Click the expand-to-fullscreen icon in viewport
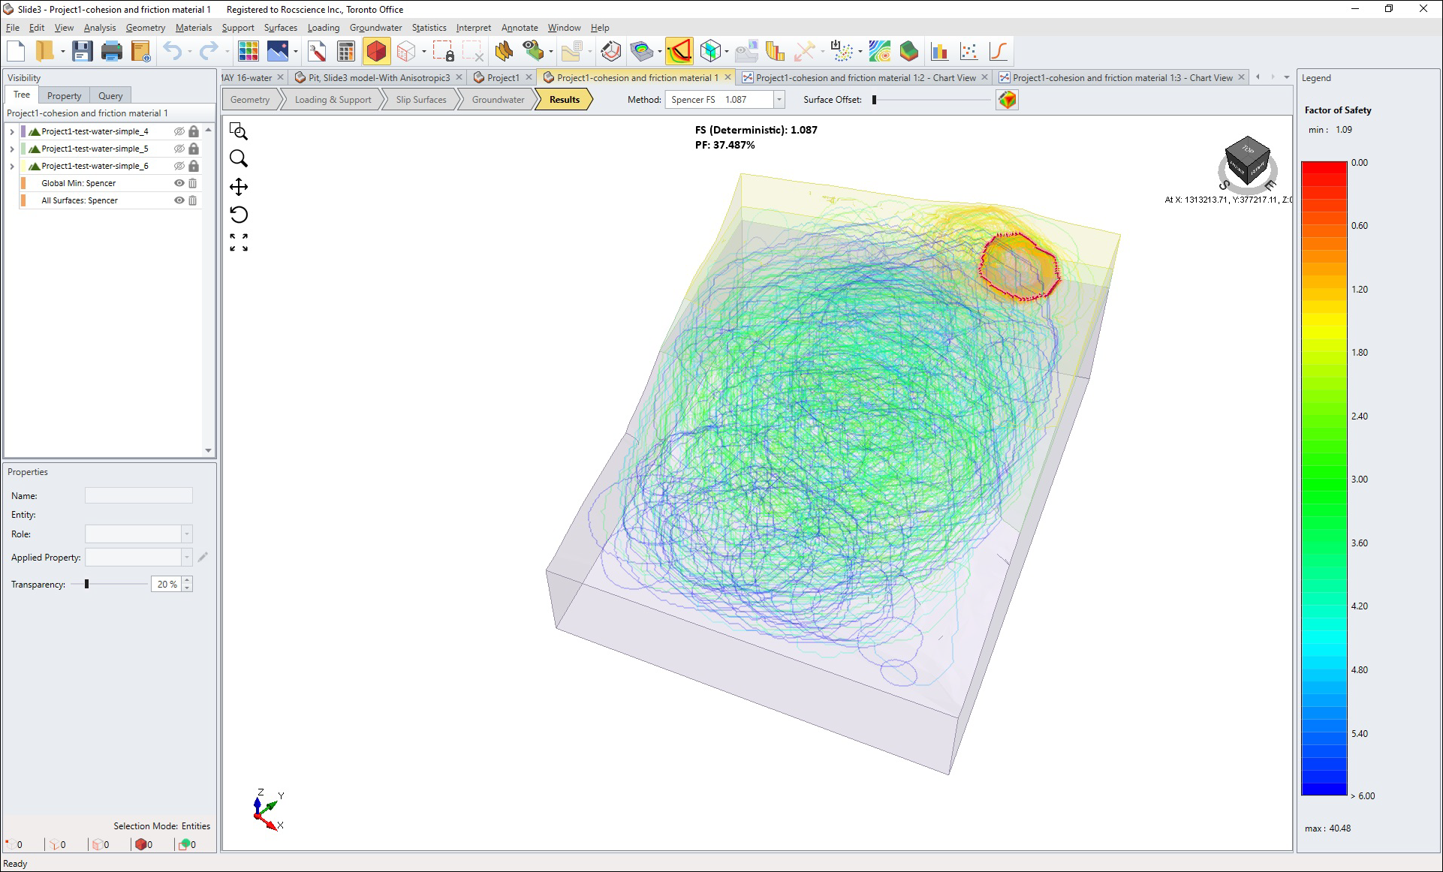The width and height of the screenshot is (1443, 872). click(239, 241)
